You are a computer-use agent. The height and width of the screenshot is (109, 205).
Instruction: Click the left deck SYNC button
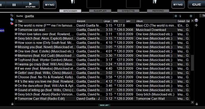(x=50, y=5)
